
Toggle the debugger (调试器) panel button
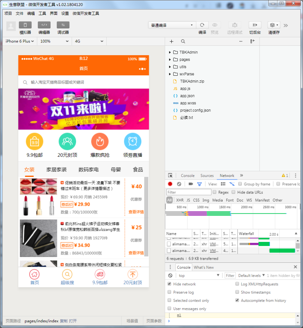pos(63,25)
